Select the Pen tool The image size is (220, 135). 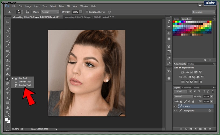(8, 88)
